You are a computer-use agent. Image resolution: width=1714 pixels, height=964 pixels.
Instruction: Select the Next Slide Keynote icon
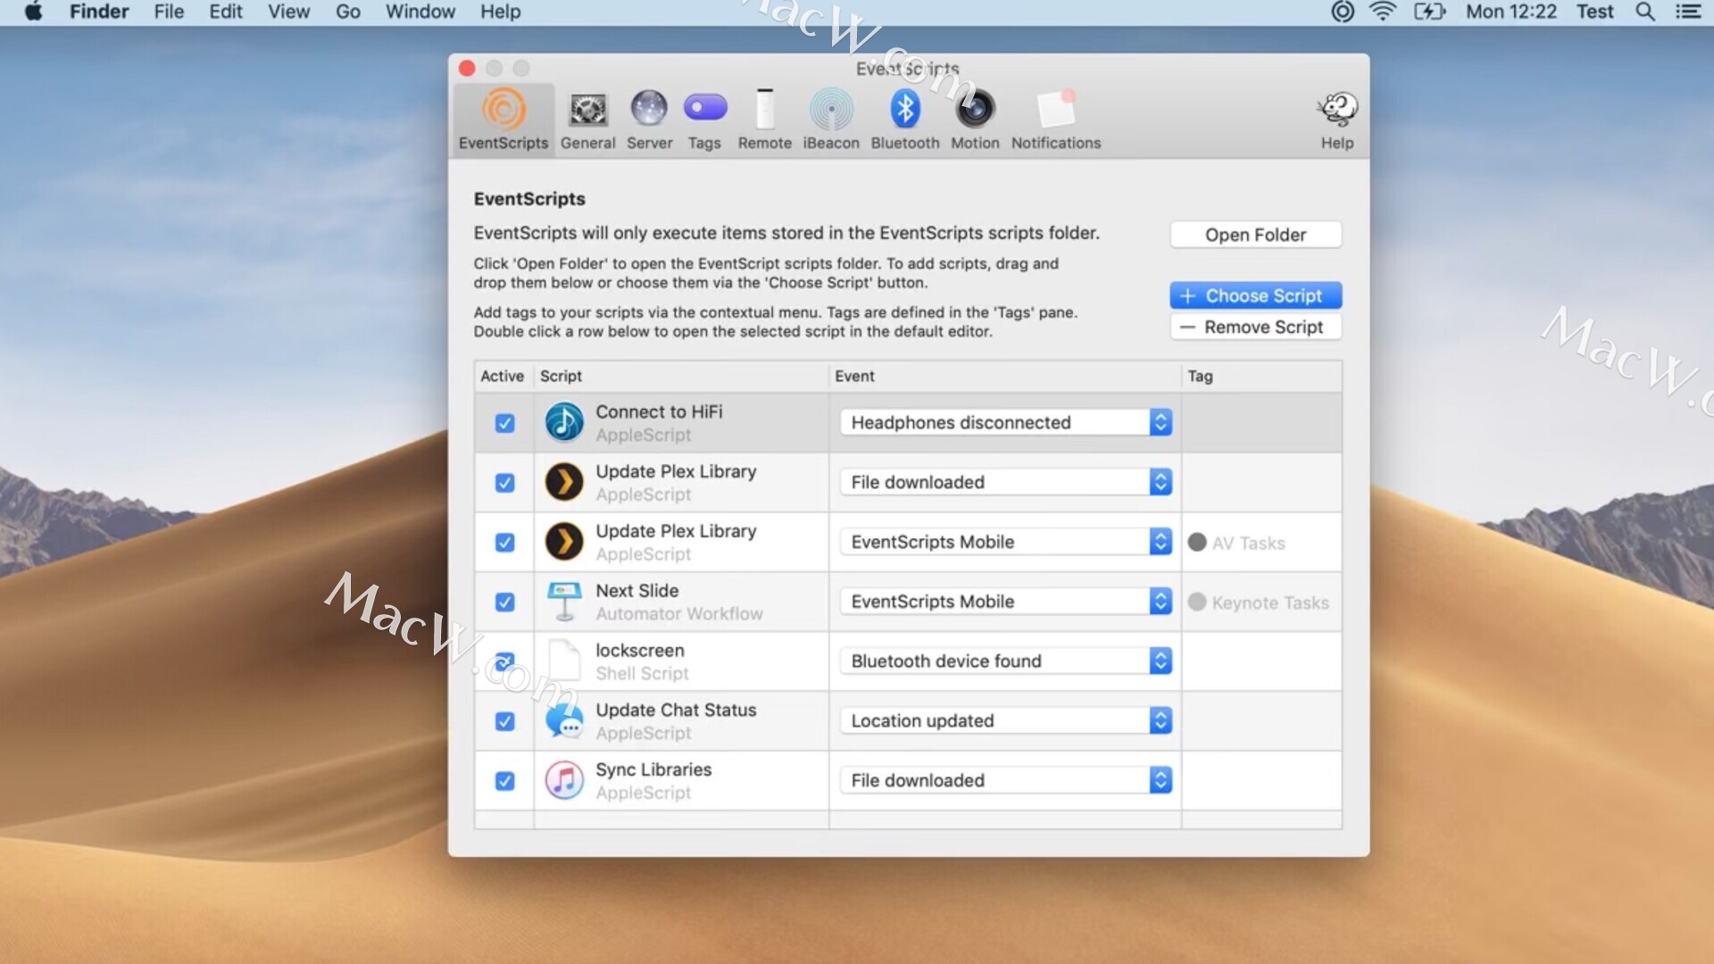tap(564, 602)
